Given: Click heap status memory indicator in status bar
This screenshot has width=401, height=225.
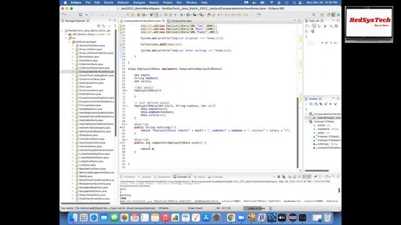Looking at the screenshot, I should coord(256,208).
